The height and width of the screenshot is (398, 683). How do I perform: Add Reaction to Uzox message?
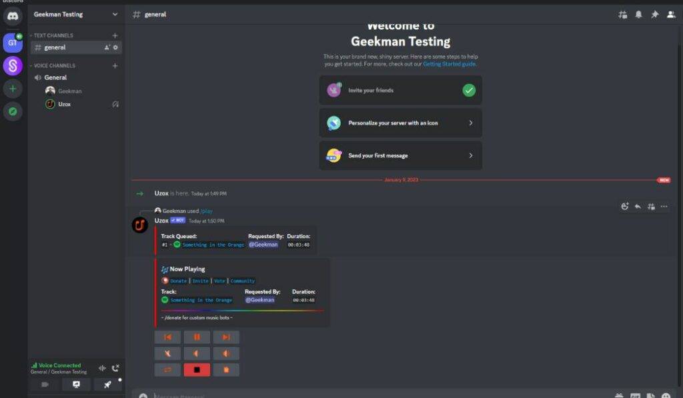tap(624, 207)
